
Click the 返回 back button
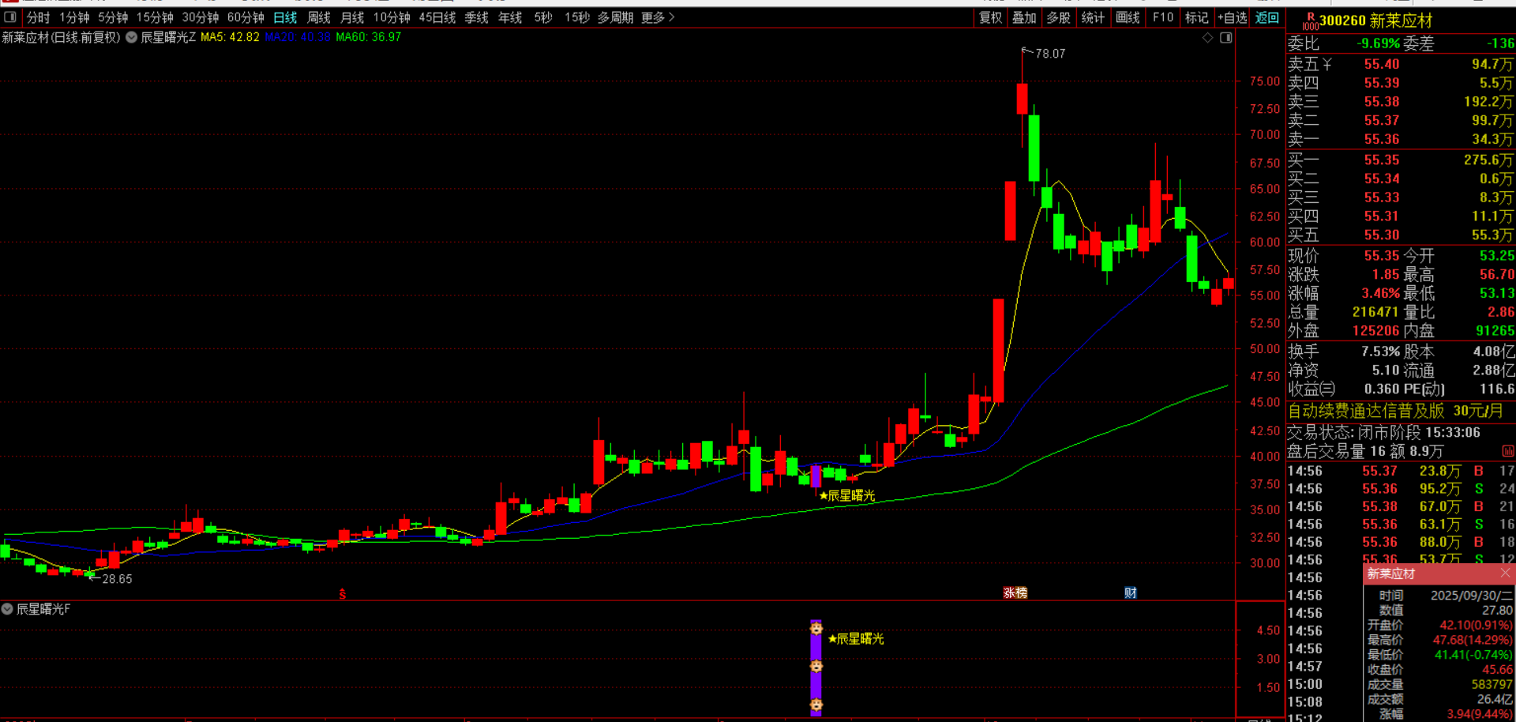coord(1267,17)
